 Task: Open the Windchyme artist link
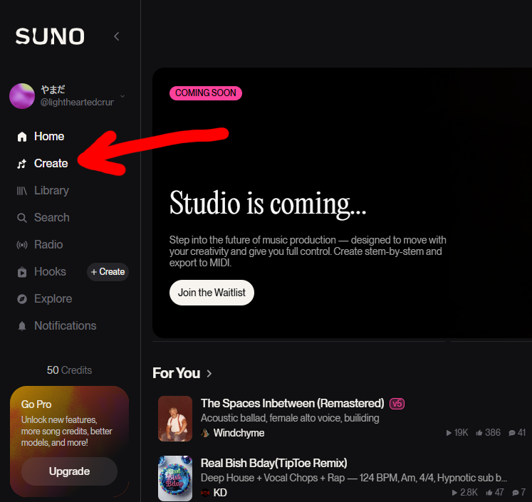coord(239,433)
